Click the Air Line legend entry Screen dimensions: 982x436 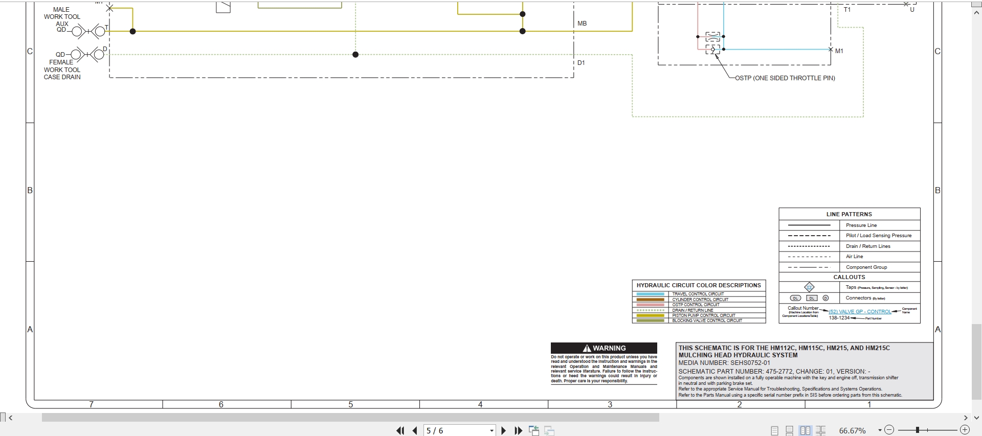[854, 257]
